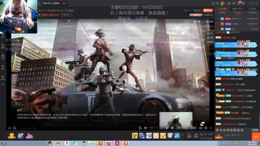Image resolution: width=260 pixels, height=146 pixels.
Task: Toggle the small window option on the video's right edge
Action: (x=210, y=38)
